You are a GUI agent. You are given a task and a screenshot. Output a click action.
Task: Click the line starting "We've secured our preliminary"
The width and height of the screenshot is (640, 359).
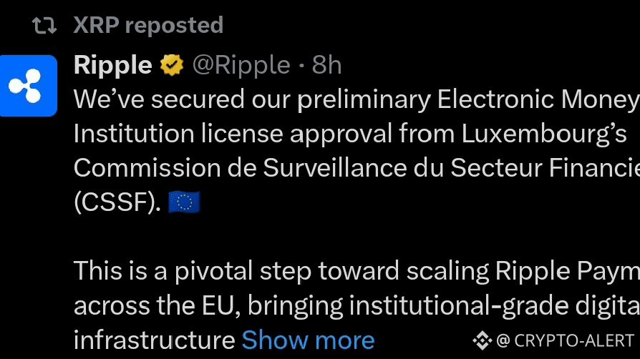coord(357,99)
